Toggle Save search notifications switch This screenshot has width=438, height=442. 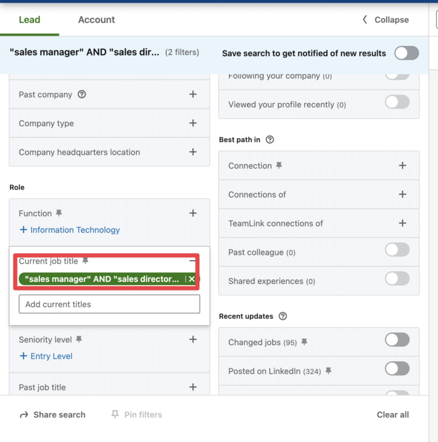click(406, 53)
